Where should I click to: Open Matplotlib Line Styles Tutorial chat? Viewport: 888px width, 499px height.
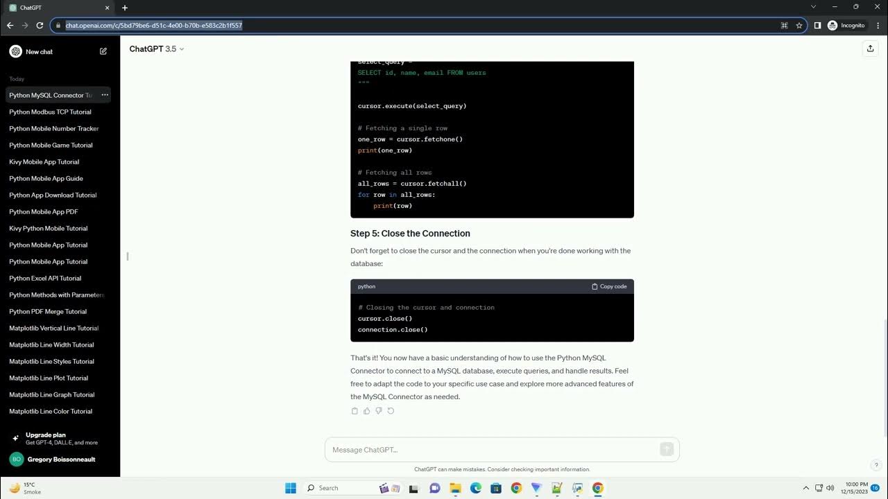coord(58,361)
